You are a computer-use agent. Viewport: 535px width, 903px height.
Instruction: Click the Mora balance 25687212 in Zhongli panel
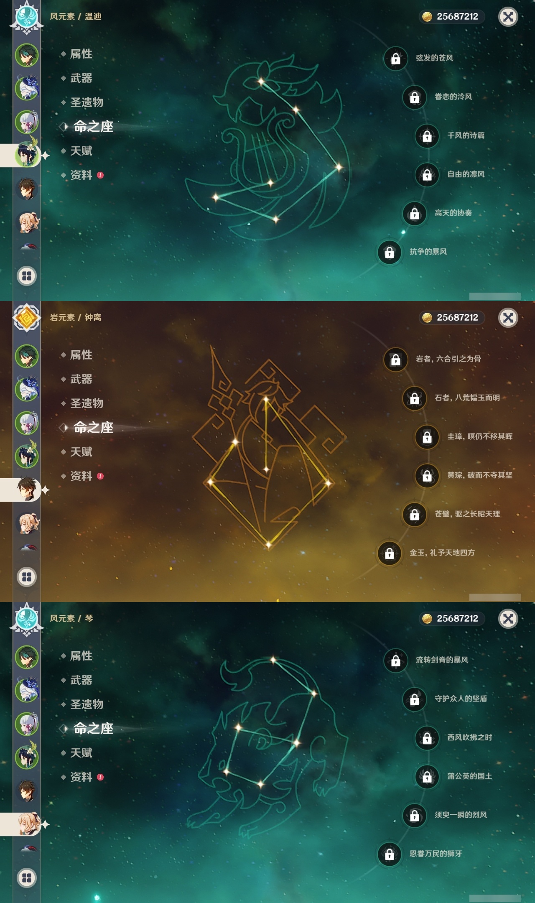(451, 318)
